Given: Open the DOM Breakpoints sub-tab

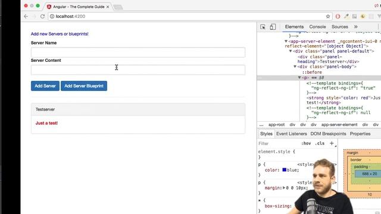Looking at the screenshot, I should coord(328,134).
